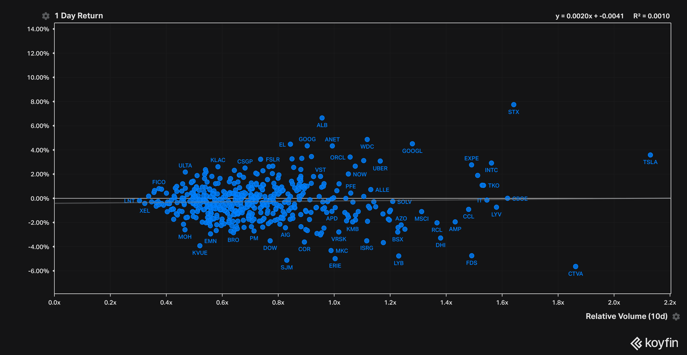Click the 1 Day Return axis title
687x355 pixels.
coord(79,16)
